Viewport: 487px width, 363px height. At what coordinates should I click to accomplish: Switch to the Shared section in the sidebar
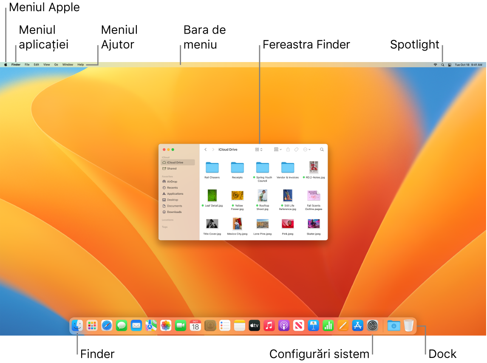170,168
